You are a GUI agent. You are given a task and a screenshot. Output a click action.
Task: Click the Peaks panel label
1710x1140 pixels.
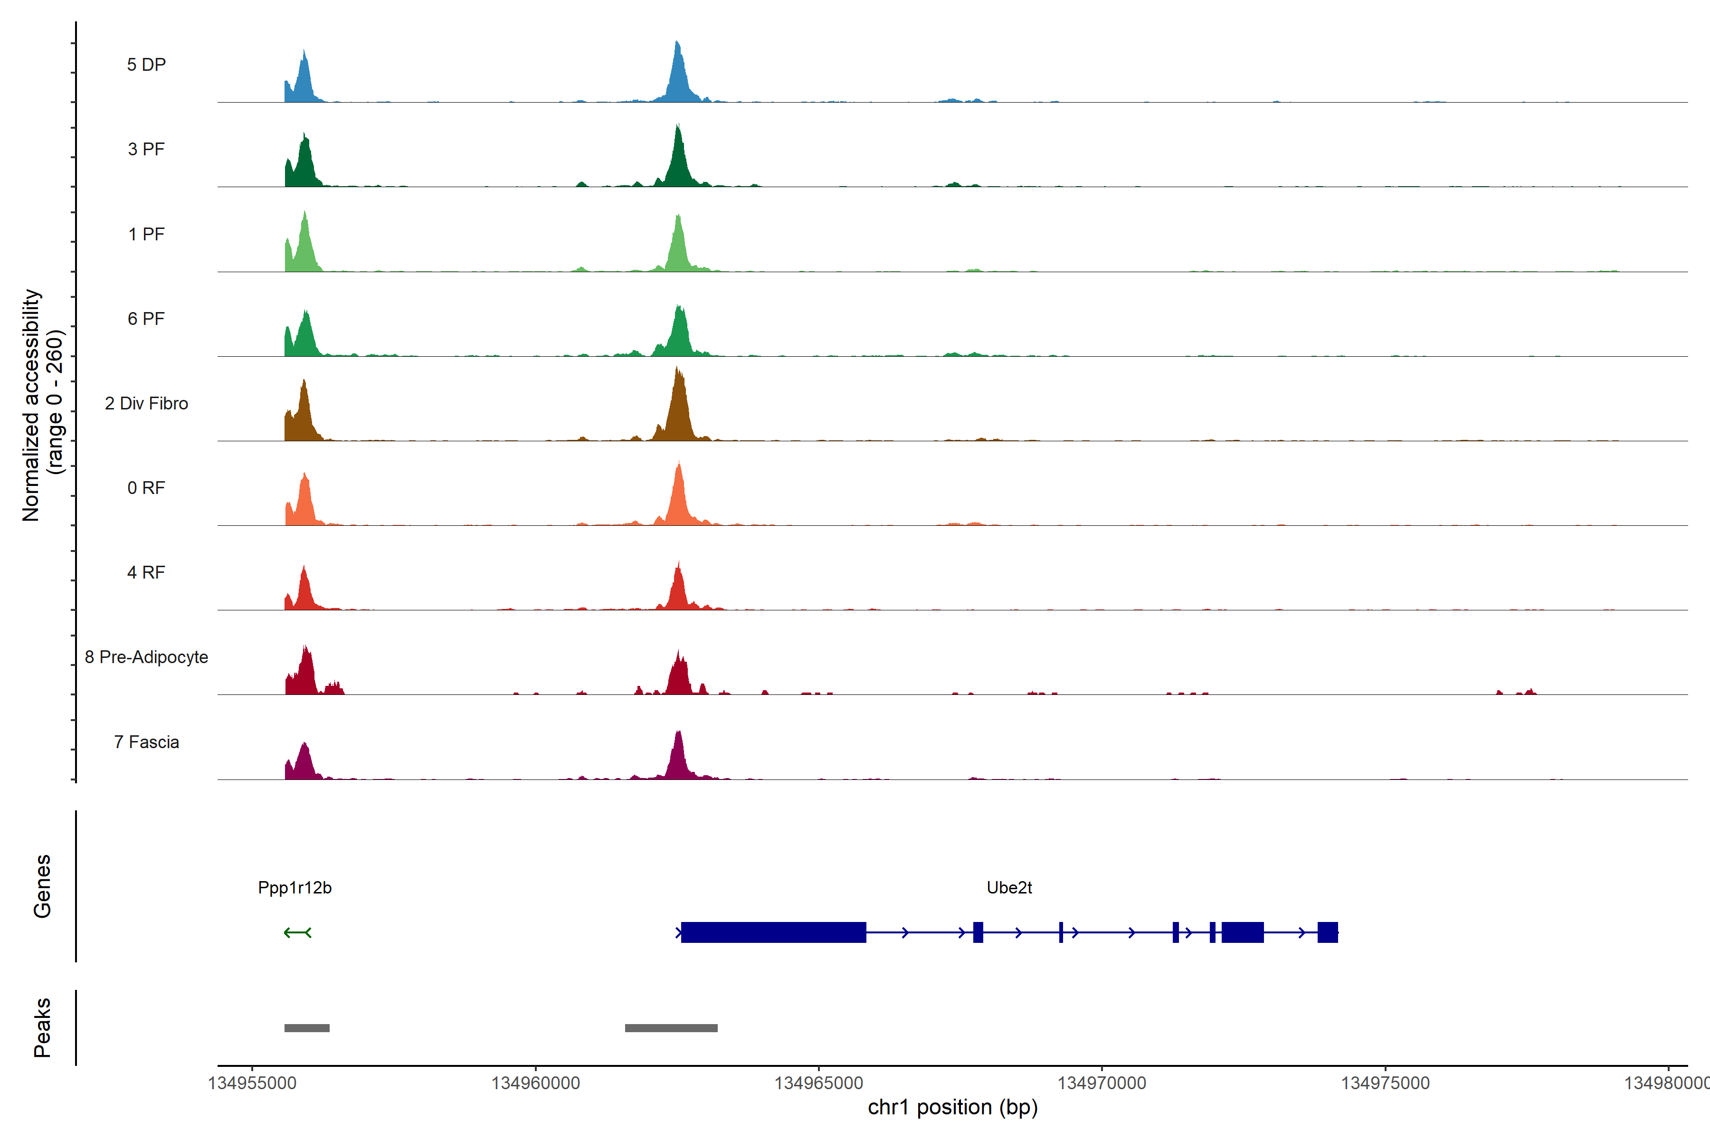[42, 1027]
